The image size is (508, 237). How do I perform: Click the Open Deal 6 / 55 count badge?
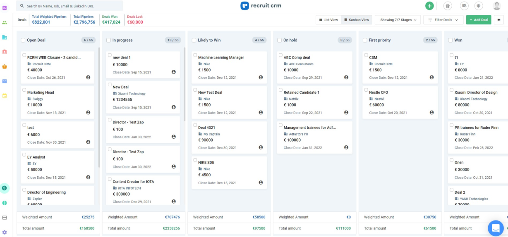point(89,40)
